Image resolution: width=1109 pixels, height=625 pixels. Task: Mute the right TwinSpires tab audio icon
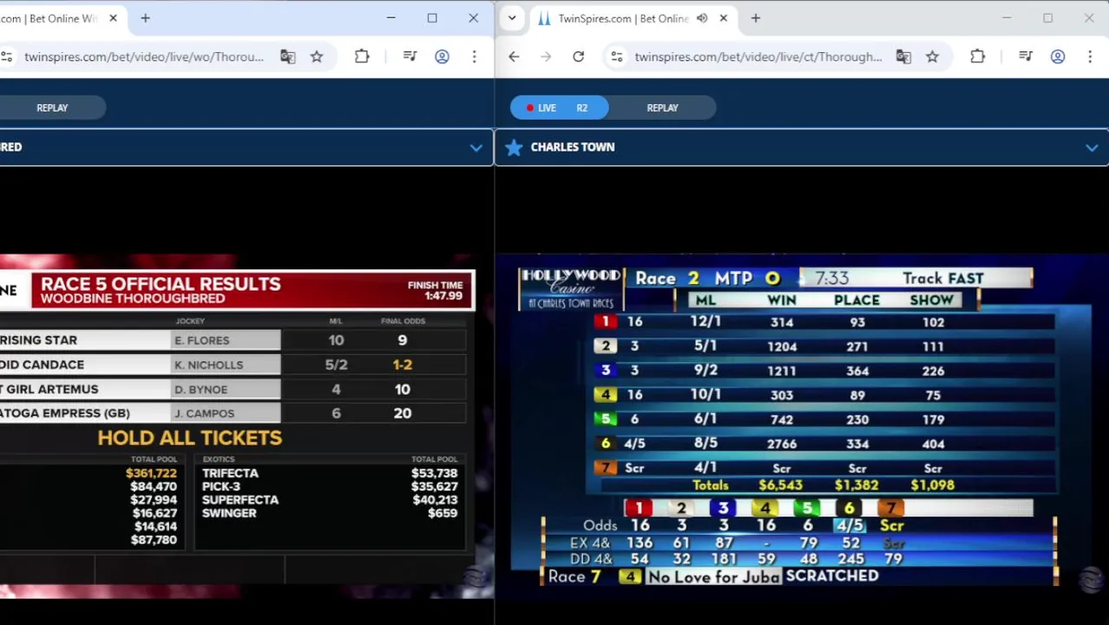[x=701, y=18]
